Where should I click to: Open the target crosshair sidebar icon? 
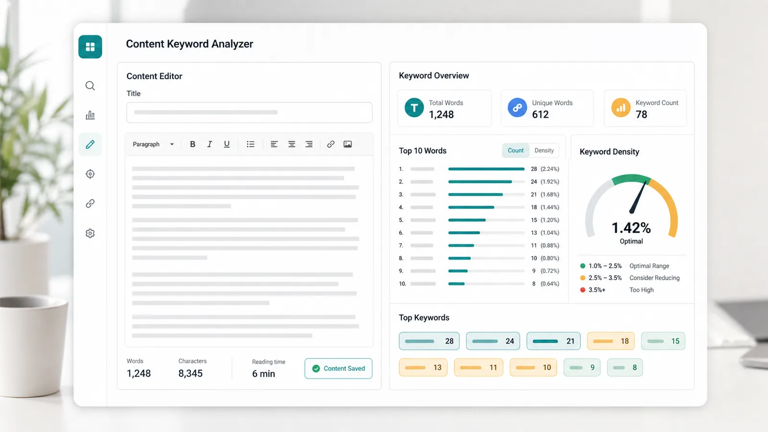90,174
